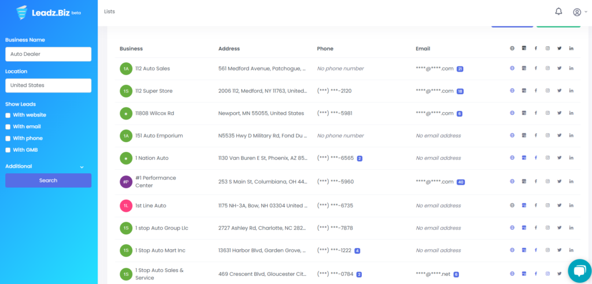Open Instagram icon for 112 Super Store

pyautogui.click(x=547, y=91)
